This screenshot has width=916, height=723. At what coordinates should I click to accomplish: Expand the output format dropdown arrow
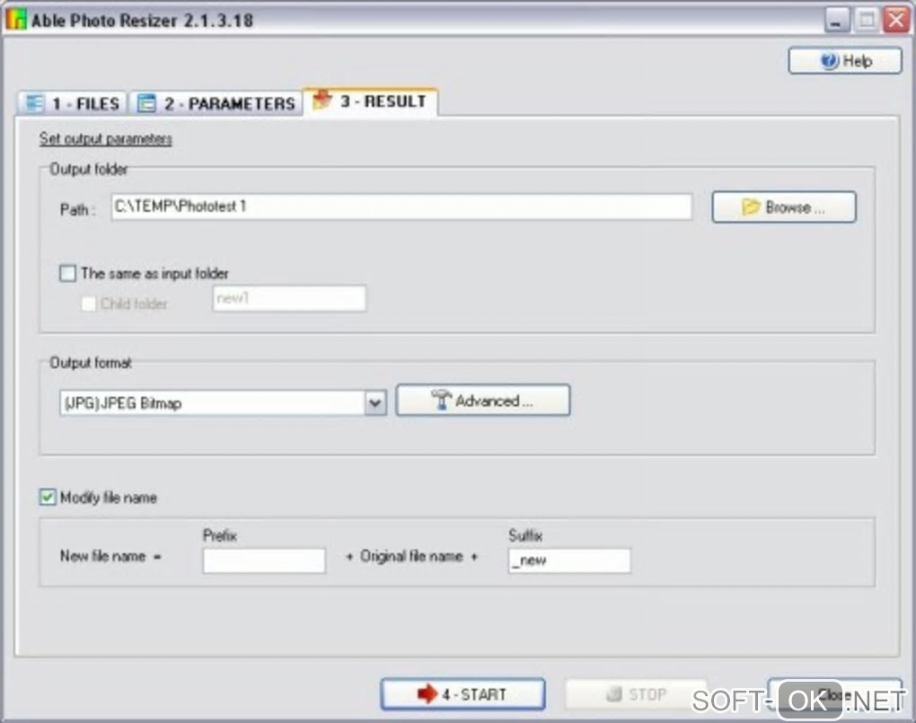pos(375,402)
